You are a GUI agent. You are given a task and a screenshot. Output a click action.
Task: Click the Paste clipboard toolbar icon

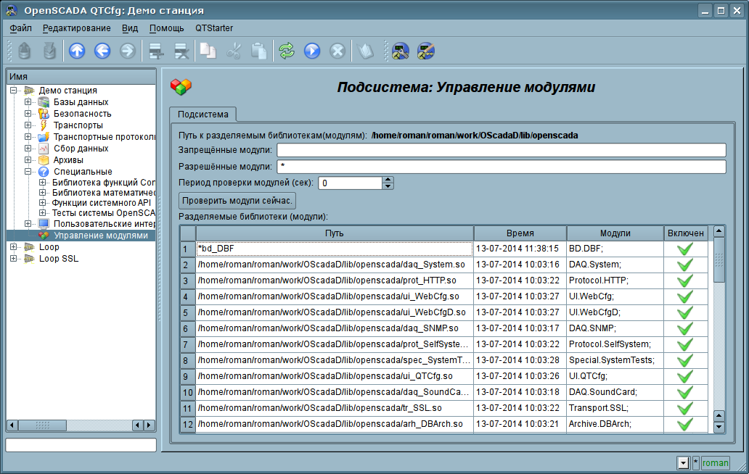259,51
